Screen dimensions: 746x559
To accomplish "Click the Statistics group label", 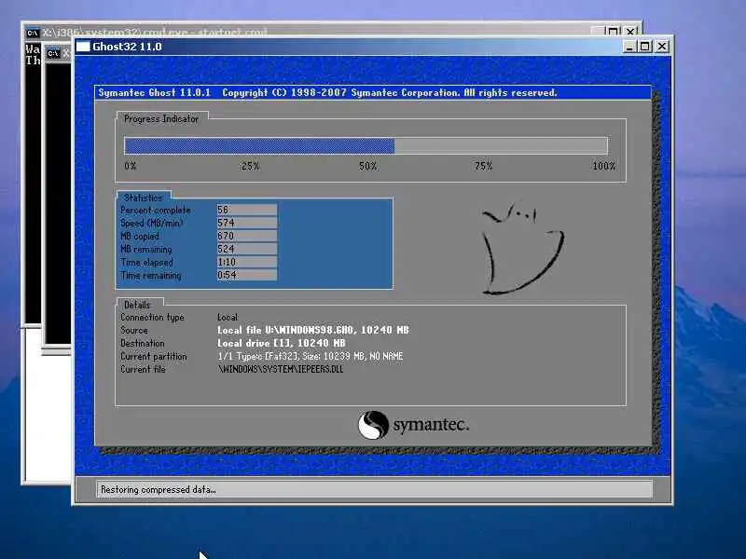I will coord(144,198).
